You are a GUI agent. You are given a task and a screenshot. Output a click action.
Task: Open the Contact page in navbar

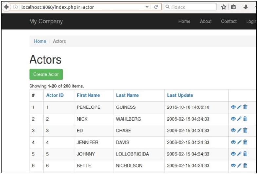click(228, 21)
